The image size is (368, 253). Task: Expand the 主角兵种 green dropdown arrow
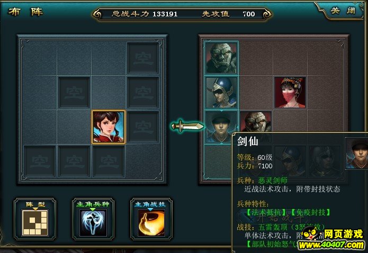[93, 209]
